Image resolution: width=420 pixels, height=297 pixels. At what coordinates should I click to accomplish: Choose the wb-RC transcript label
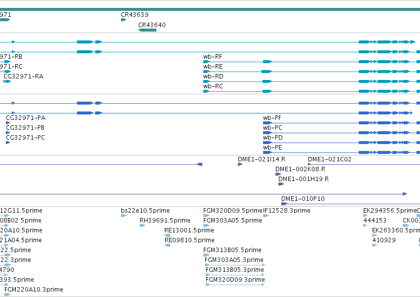[x=213, y=86]
